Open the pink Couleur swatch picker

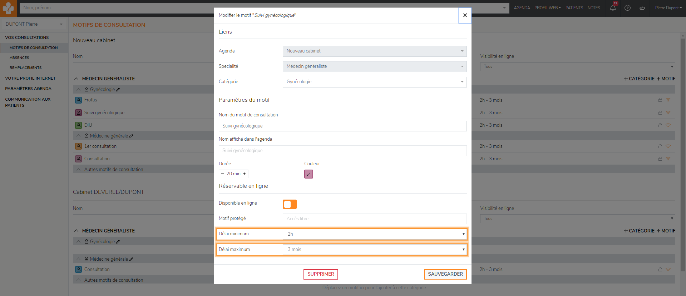coord(309,174)
